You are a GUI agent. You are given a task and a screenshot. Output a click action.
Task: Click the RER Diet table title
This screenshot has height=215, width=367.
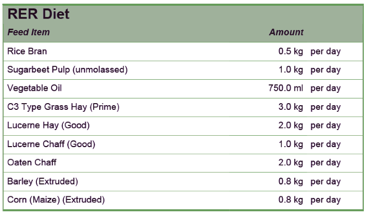(x=39, y=14)
